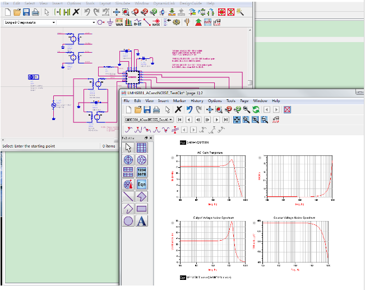Click the LMH6881 chip component in schematic
Image resolution: width=365 pixels, height=290 pixels.
[x=133, y=77]
